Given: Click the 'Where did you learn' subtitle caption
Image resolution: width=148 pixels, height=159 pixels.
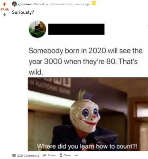Looking at the screenshot, I should [87, 146].
